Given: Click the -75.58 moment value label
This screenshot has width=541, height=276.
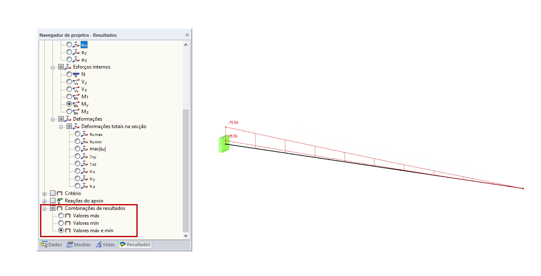Looking at the screenshot, I should click(233, 122).
